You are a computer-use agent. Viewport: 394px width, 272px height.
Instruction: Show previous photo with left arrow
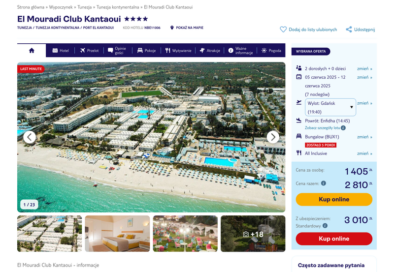point(30,137)
